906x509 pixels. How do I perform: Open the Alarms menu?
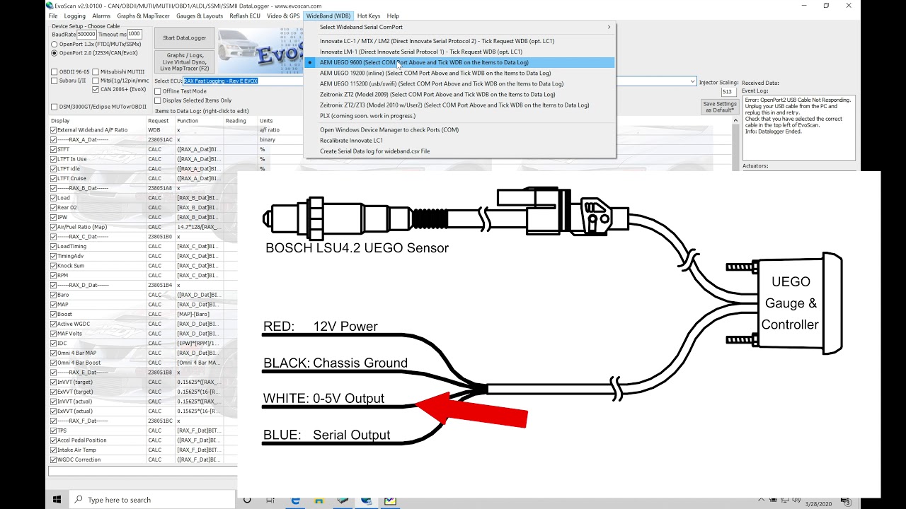[x=101, y=16]
